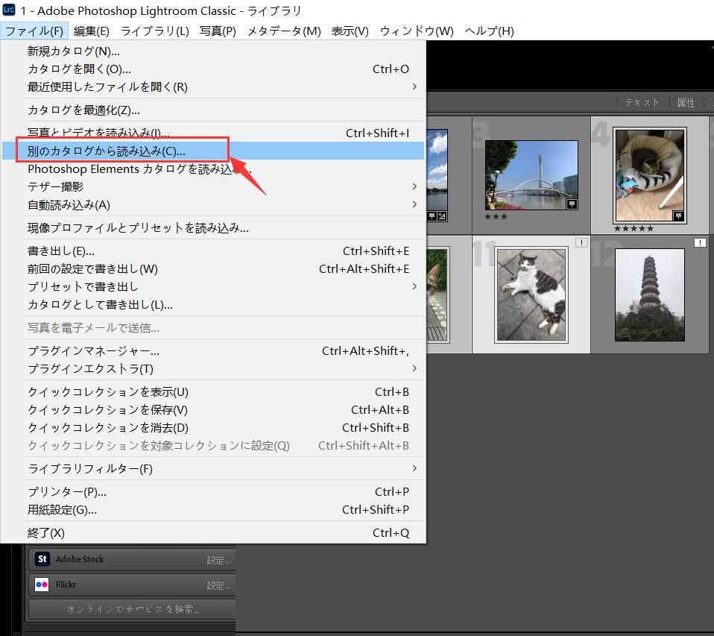The width and height of the screenshot is (714, 636).
Task: Click the Flickr icon in publish services
Action: pos(42,585)
